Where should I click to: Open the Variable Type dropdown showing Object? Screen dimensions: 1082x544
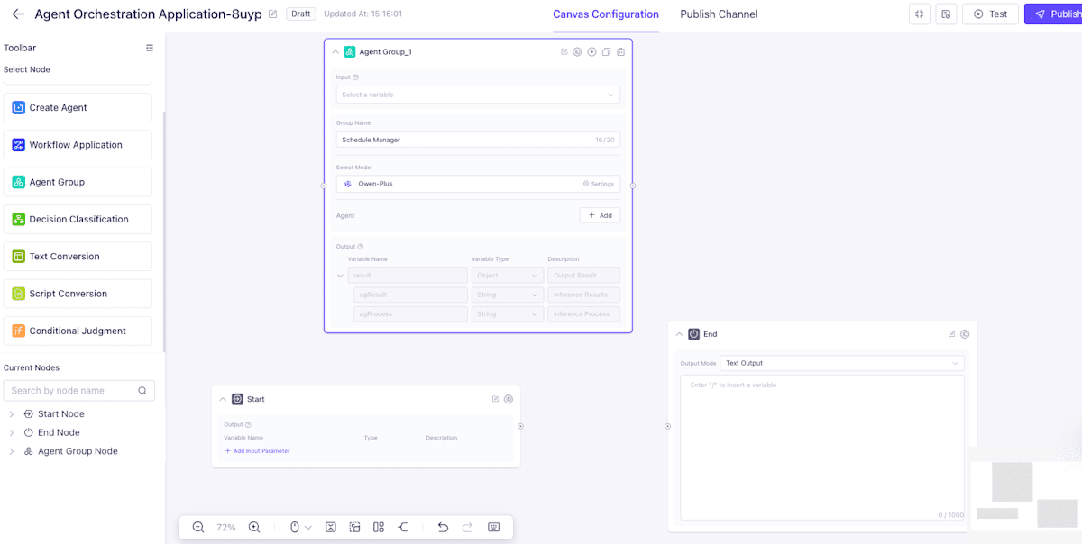(507, 275)
